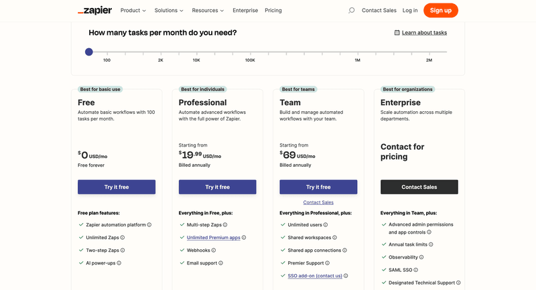Show info for Zapier automation platform
Image resolution: width=536 pixels, height=290 pixels.
(x=149, y=225)
